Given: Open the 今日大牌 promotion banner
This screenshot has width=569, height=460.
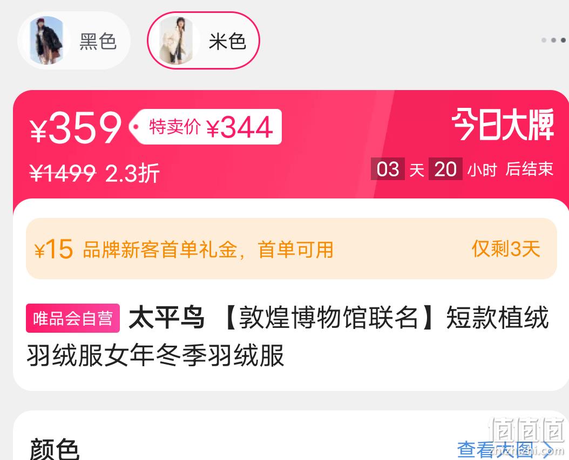Looking at the screenshot, I should 503,125.
